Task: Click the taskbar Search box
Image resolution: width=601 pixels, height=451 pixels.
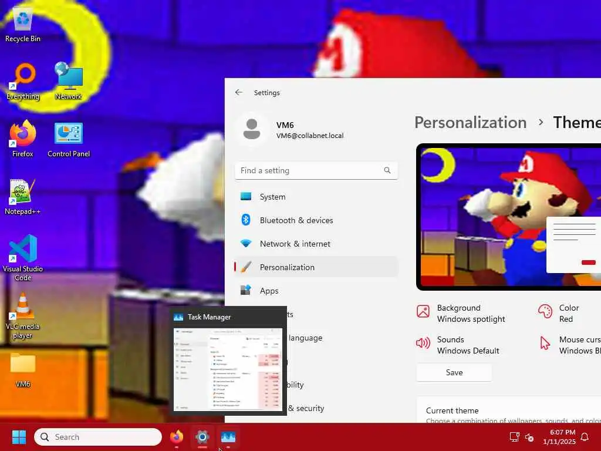Action: (x=98, y=437)
